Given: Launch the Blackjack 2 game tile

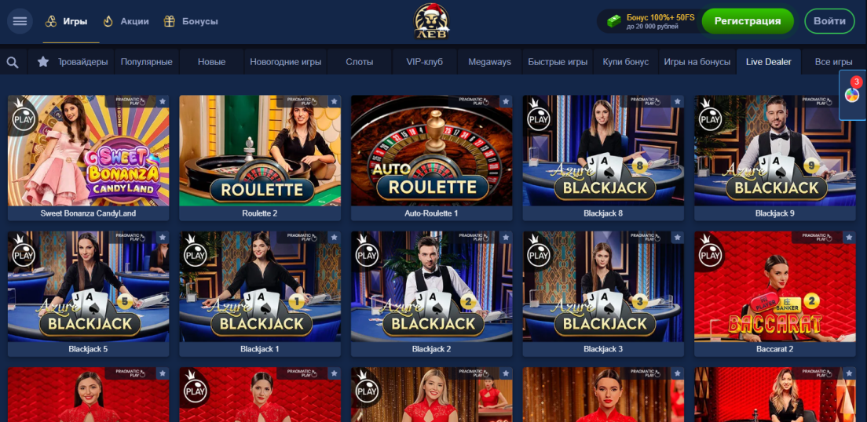Looking at the screenshot, I should [432, 294].
